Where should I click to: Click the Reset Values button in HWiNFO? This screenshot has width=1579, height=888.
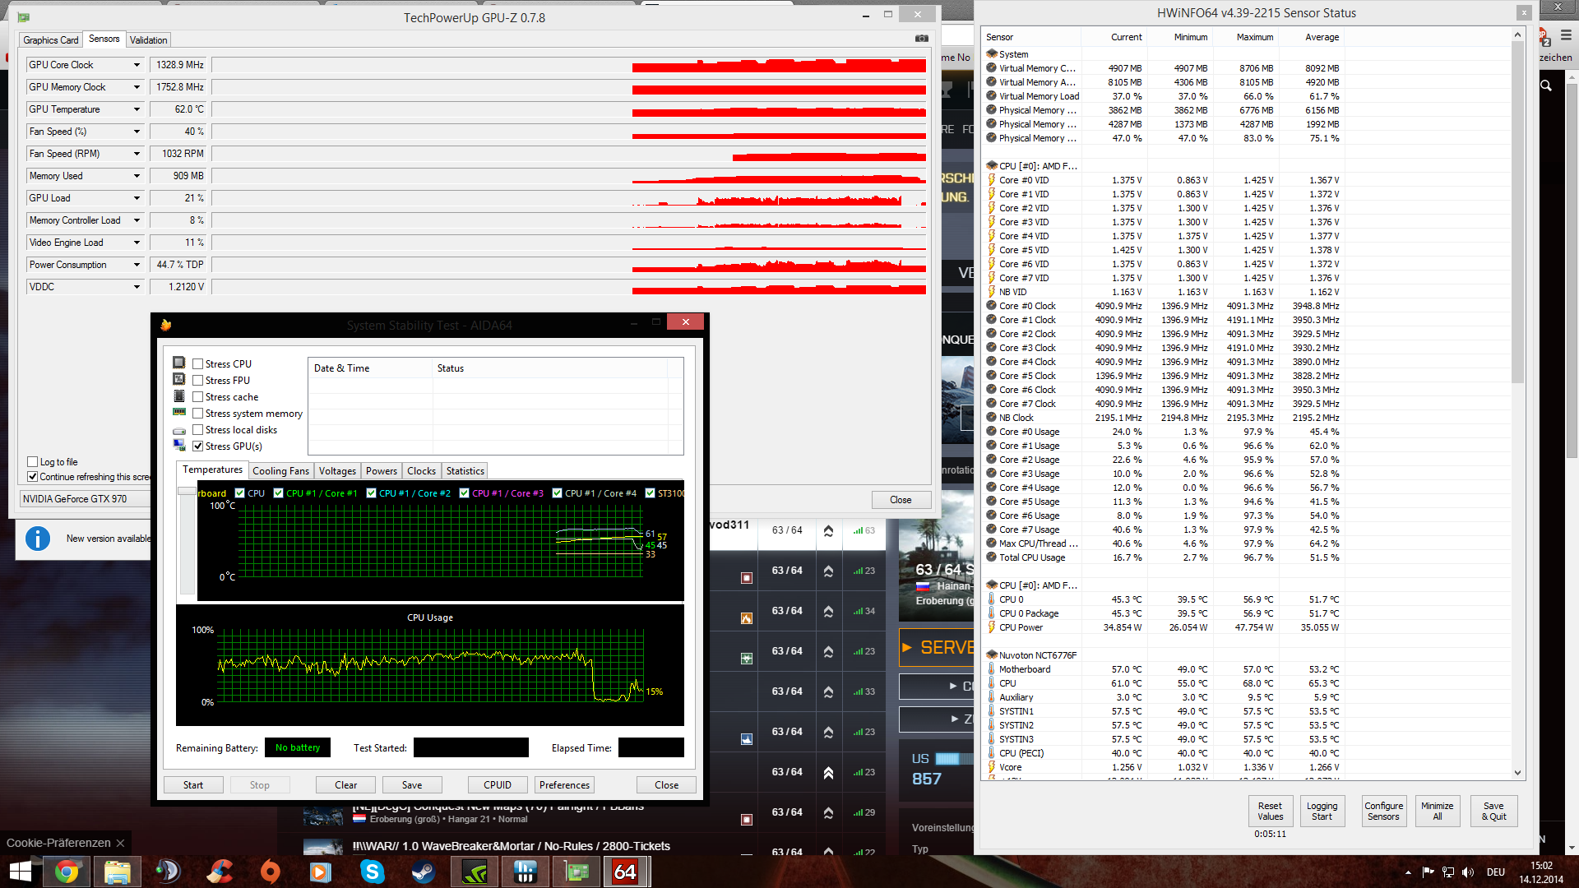1270,811
